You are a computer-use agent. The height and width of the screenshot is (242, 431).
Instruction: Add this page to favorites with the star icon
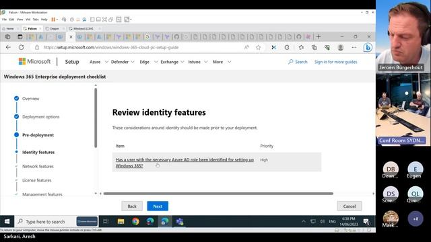pyautogui.click(x=258, y=47)
